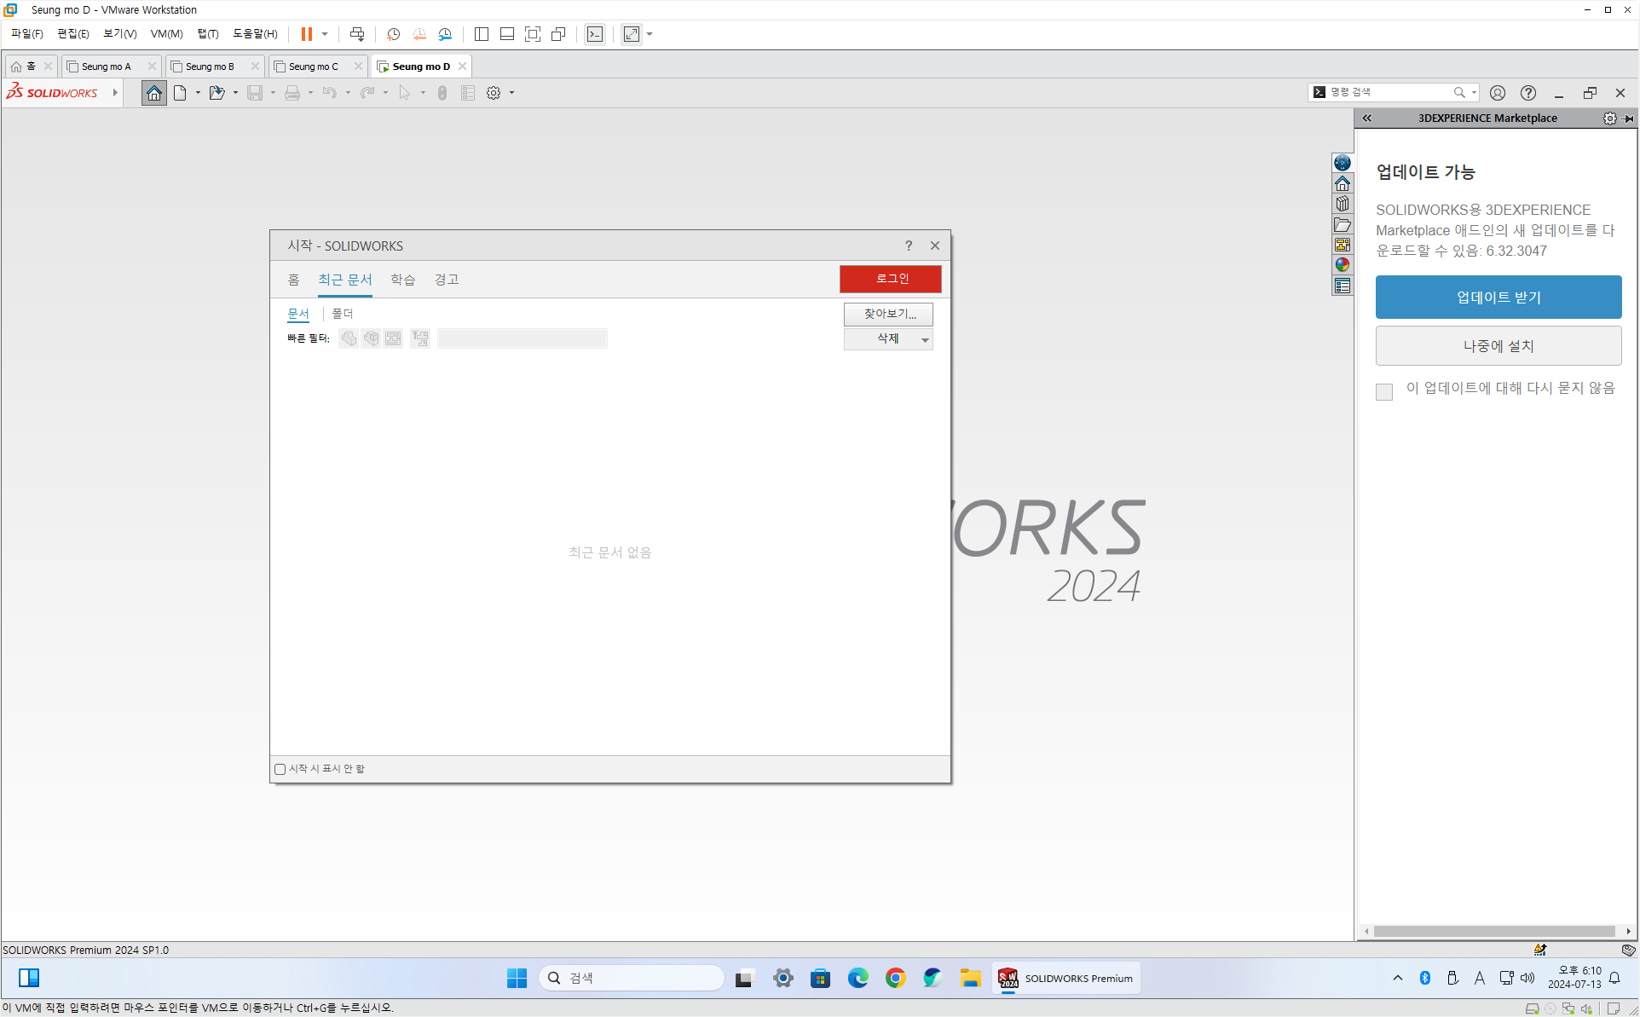1640x1017 pixels.
Task: Check '이 업데이트에 대해 다시 묻지 않음' box
Action: click(1384, 391)
